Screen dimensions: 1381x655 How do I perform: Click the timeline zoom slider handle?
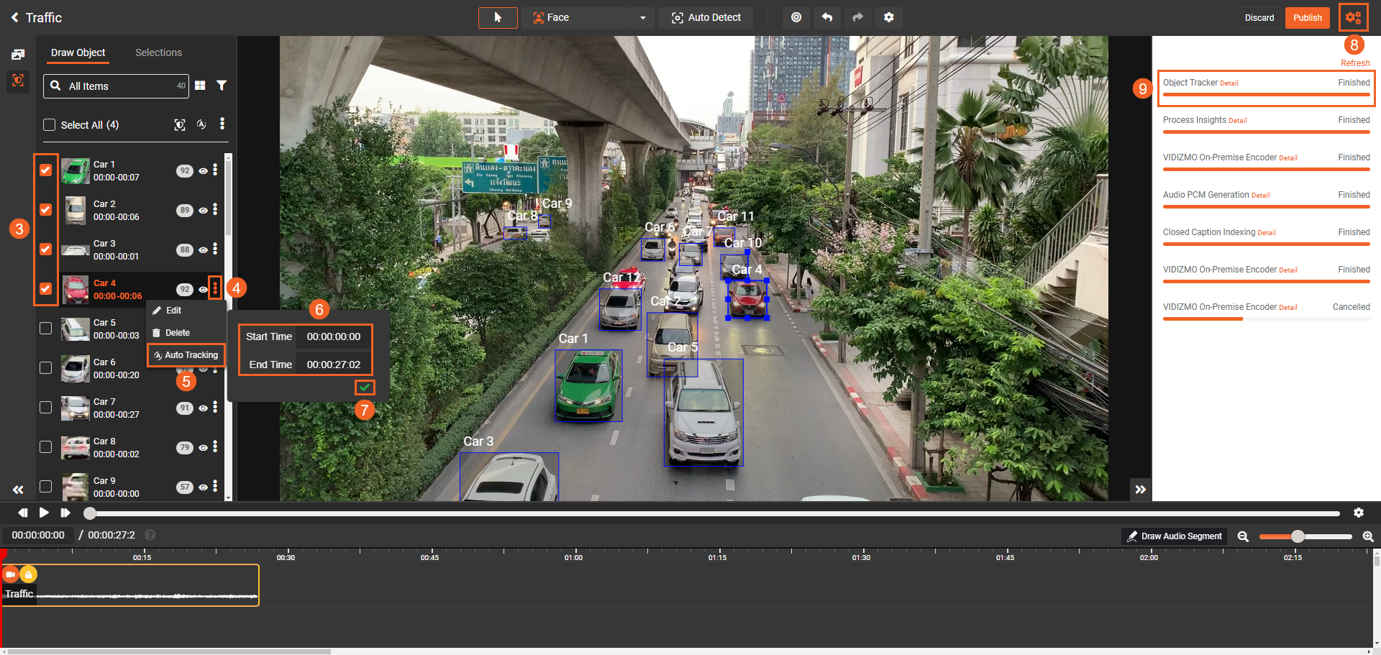[1298, 536]
